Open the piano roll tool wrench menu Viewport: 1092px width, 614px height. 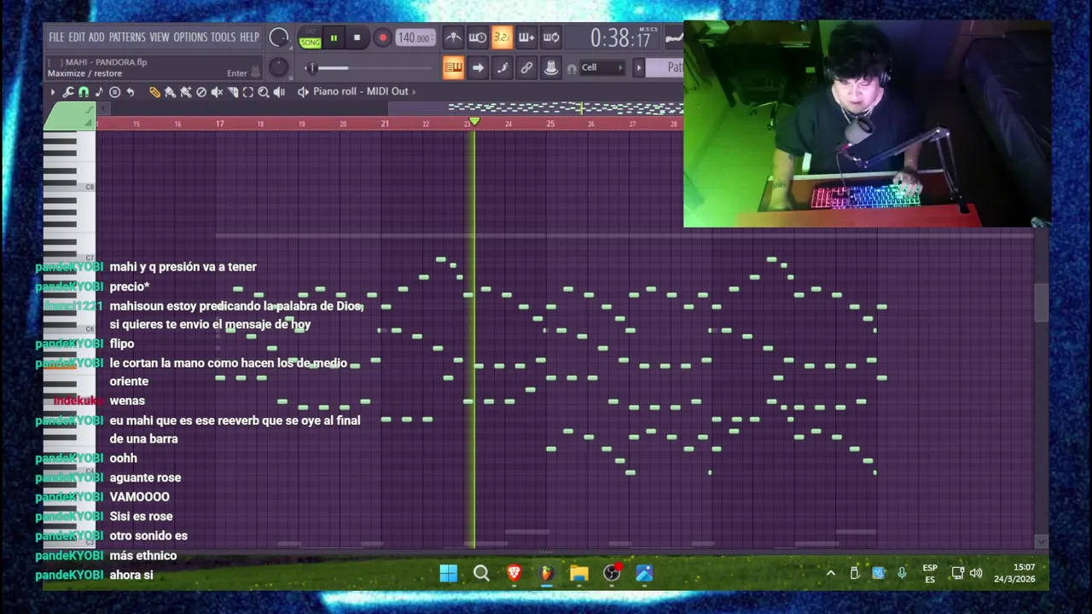click(x=68, y=92)
